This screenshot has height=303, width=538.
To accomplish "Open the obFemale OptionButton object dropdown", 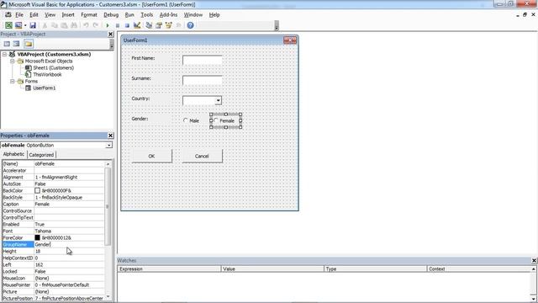I will pyautogui.click(x=108, y=146).
